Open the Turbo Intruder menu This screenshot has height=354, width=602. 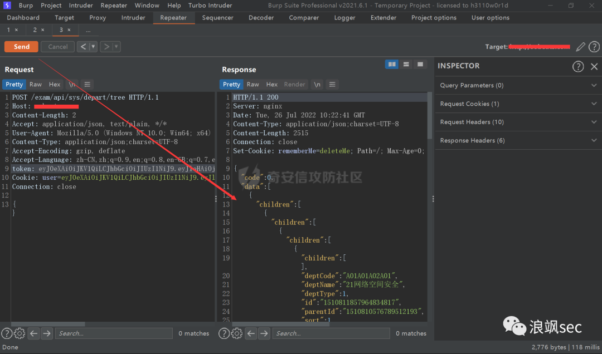(210, 6)
